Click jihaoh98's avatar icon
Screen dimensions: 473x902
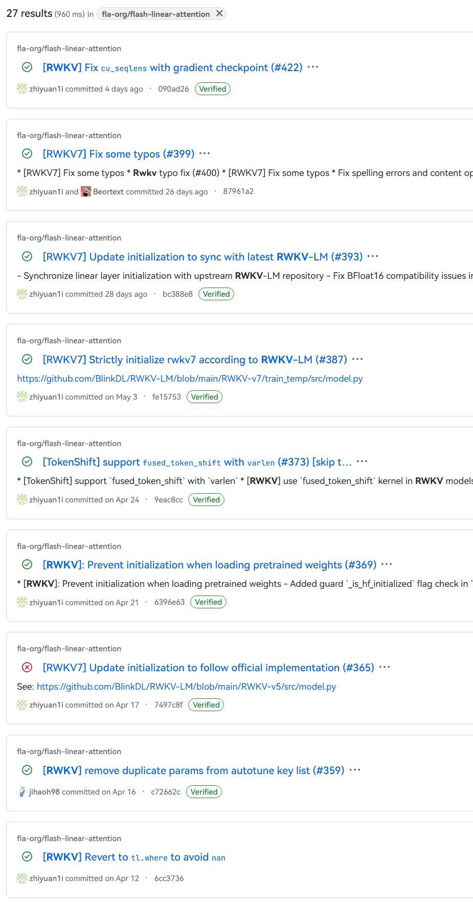(21, 792)
